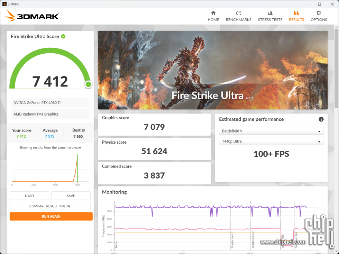Click 'Showing results from the same hardware' text

click(50, 147)
